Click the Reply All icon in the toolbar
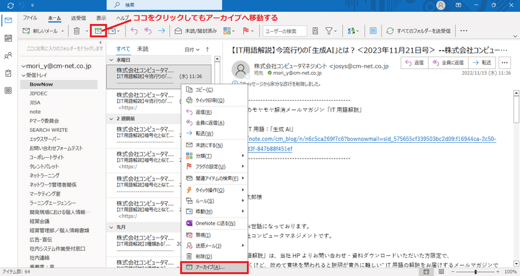Image resolution: width=520 pixels, height=276 pixels. pyautogui.click(x=148, y=31)
